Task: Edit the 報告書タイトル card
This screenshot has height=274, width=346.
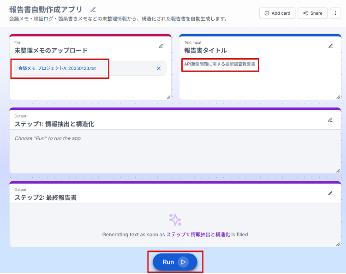Action: (330, 46)
